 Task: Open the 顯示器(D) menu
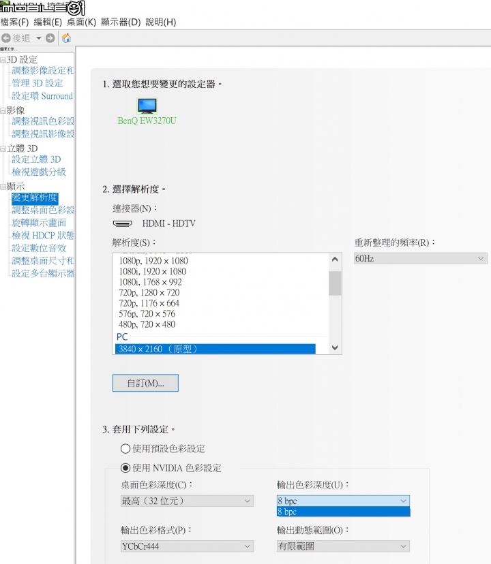pos(121,22)
